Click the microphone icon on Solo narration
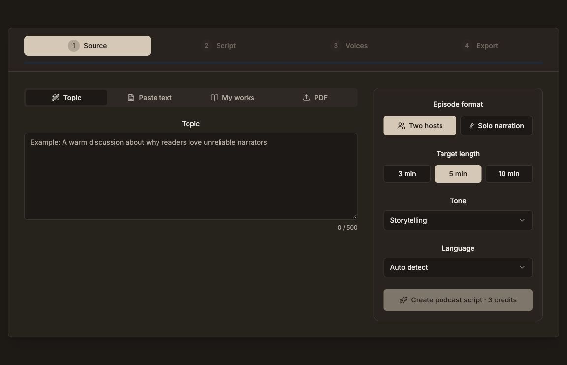567x365 pixels. click(471, 126)
